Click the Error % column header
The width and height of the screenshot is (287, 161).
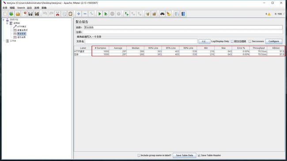point(241,48)
